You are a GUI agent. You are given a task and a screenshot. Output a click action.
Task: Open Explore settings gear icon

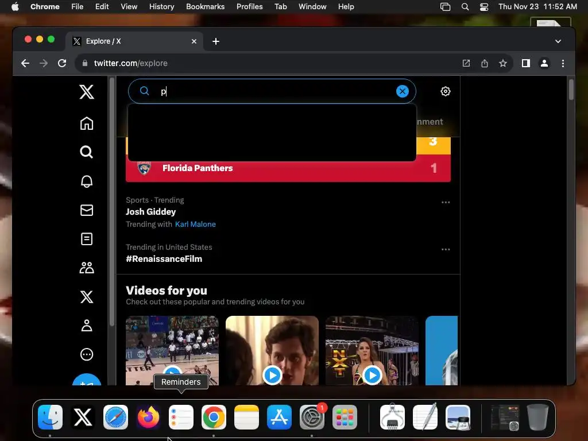(446, 91)
